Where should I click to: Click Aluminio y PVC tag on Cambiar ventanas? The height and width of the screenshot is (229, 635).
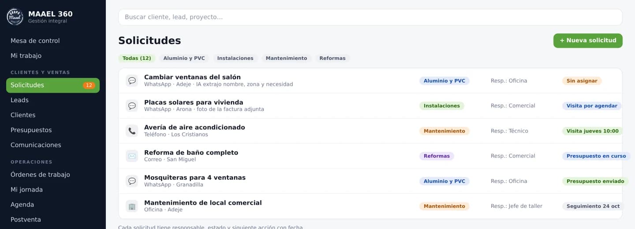[x=444, y=81]
